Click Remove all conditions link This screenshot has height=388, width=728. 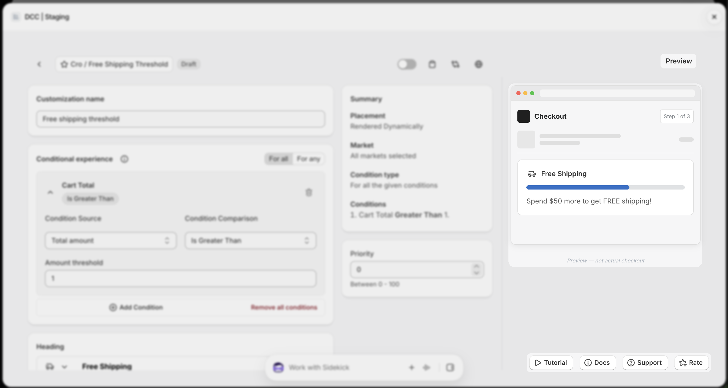pyautogui.click(x=284, y=307)
